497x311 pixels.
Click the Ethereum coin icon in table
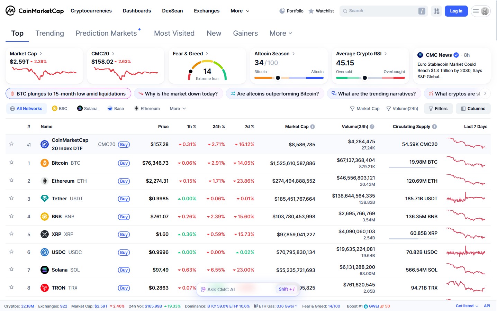pos(45,181)
